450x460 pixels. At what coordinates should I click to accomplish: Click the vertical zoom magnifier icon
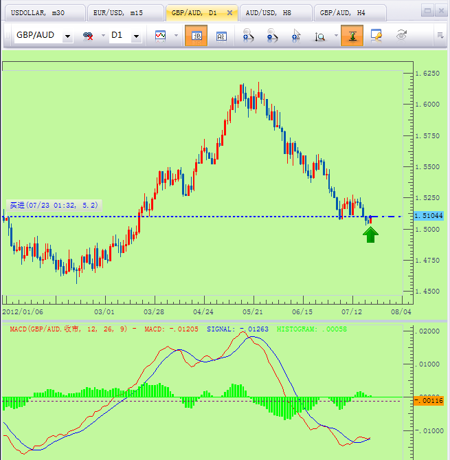pyautogui.click(x=320, y=36)
